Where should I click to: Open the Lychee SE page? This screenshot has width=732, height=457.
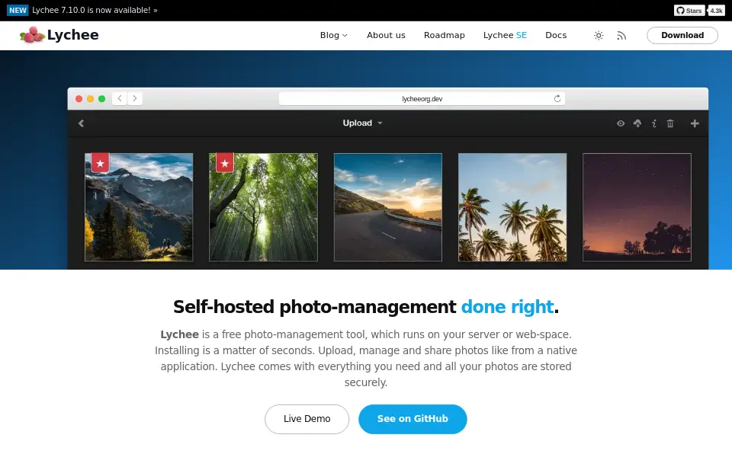coord(505,36)
